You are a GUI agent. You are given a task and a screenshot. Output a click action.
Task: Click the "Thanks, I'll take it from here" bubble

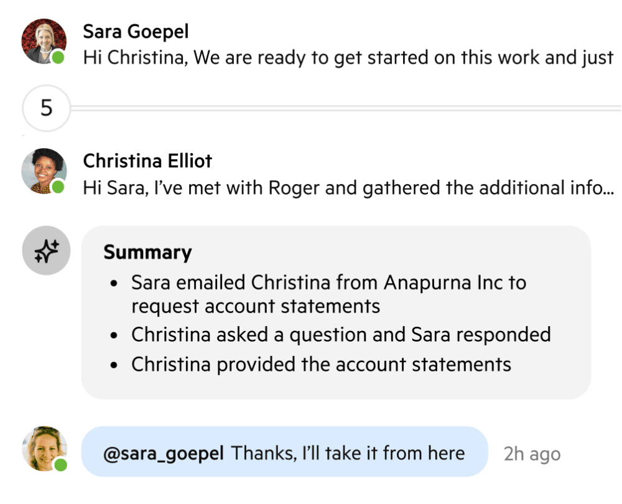pos(348,453)
